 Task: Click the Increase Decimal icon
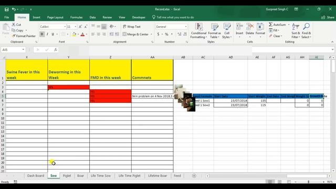pos(180,34)
